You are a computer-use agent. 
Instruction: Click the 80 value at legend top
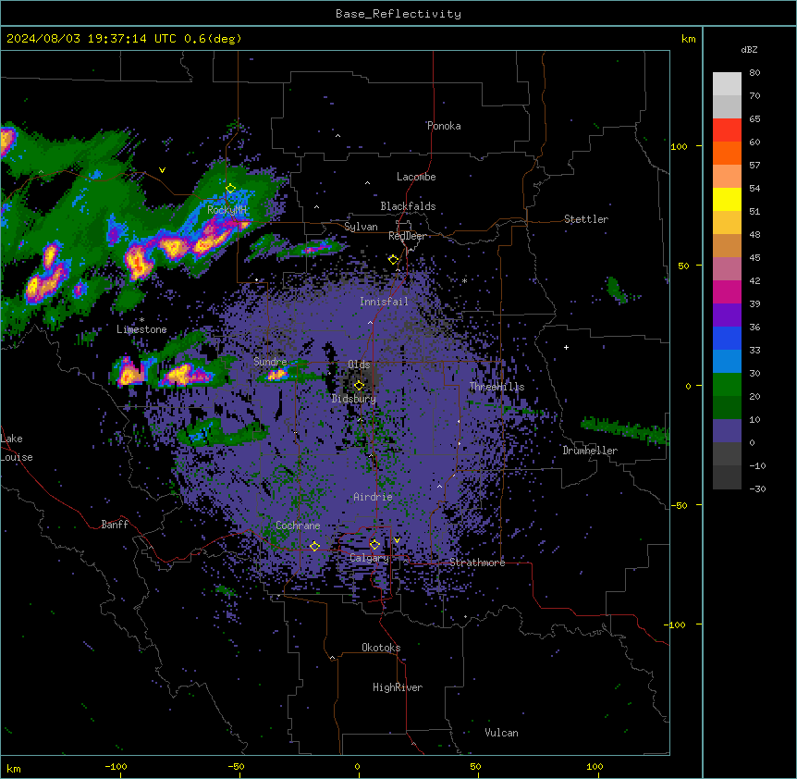754,73
